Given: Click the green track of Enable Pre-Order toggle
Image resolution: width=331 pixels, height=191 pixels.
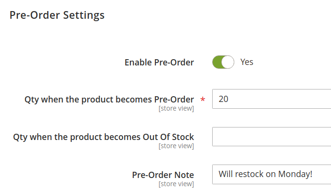Looking at the screenshot, I should (216, 62).
